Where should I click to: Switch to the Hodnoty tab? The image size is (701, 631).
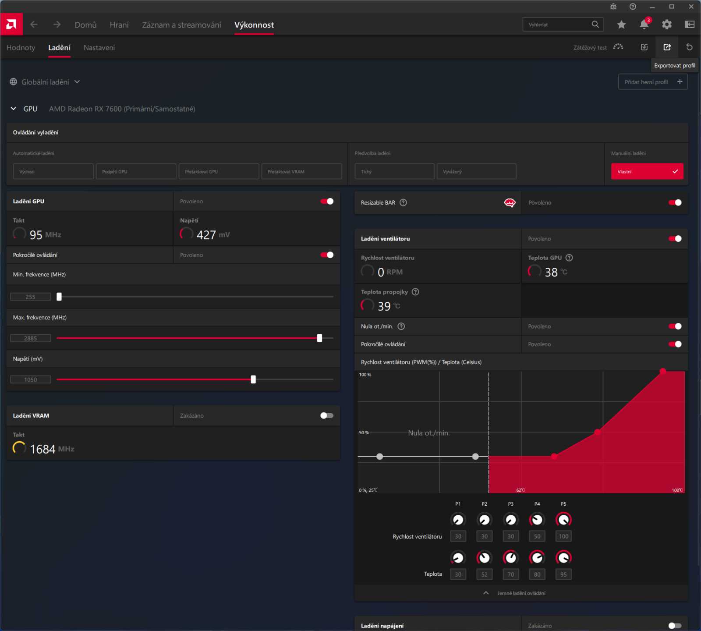click(x=21, y=48)
